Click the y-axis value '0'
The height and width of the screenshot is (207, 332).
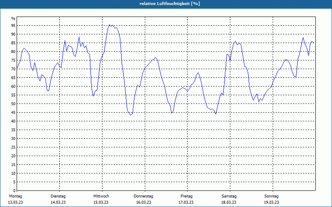point(15,191)
